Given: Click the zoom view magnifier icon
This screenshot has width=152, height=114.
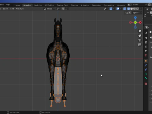Looking at the screenshot, I should pyautogui.click(x=140, y=31).
